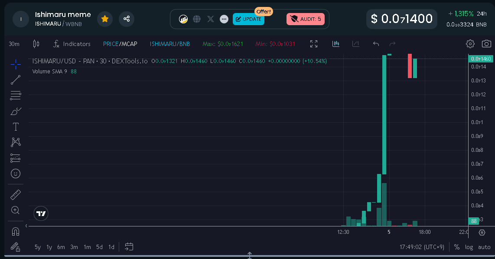Click the ISHIMARU/USD chart legend title
Viewport: 495px width, 259px height.
[90, 61]
